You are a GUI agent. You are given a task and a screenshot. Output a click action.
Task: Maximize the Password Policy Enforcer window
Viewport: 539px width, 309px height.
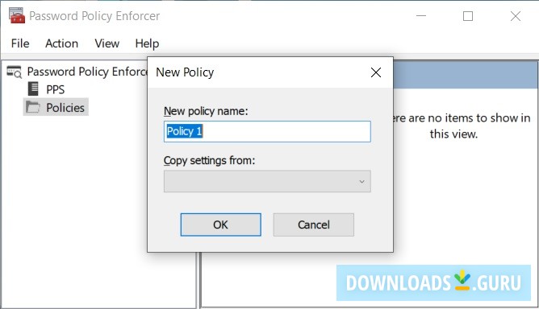(468, 16)
